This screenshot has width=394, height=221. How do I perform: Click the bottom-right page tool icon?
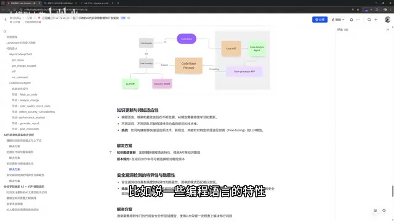click(x=375, y=211)
